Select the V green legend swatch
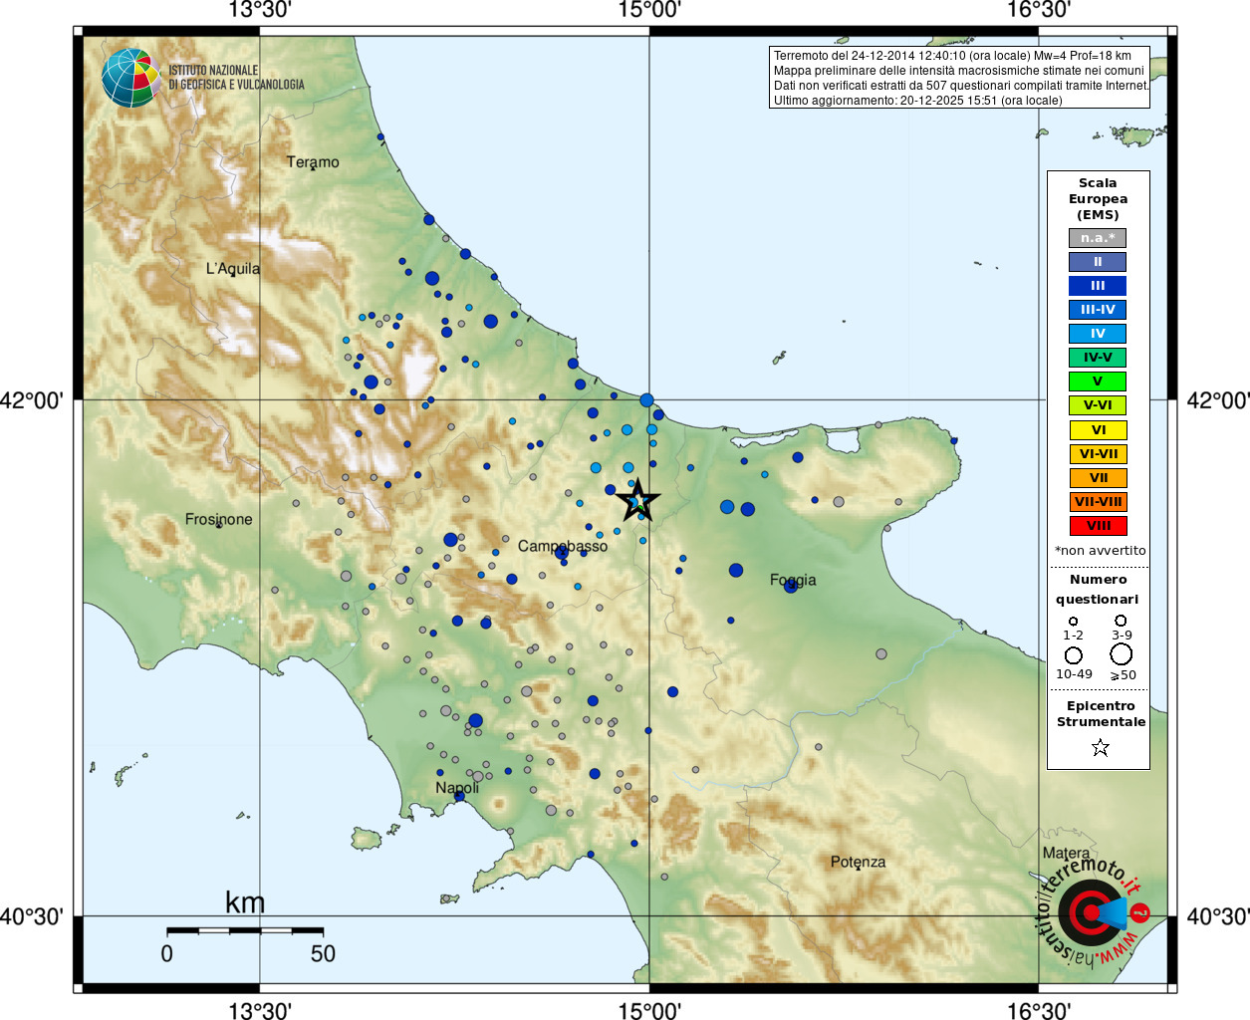Image resolution: width=1250 pixels, height=1020 pixels. (1098, 382)
